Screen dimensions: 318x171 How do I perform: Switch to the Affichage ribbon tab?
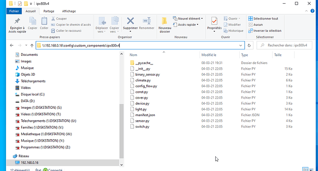click(69, 11)
